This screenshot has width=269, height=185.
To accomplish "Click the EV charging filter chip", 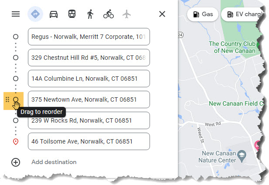I will [x=244, y=14].
